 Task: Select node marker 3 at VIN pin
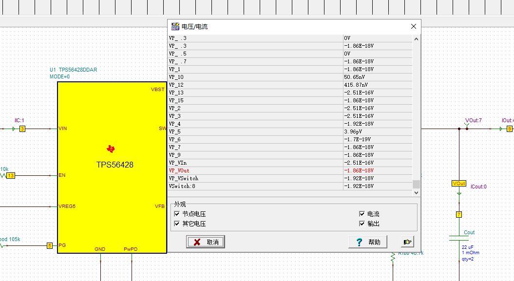pos(22,129)
